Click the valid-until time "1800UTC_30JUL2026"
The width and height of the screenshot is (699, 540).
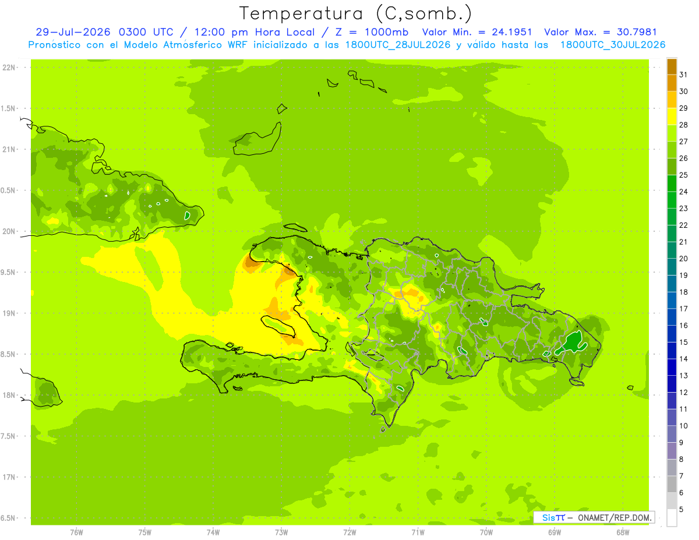(613, 45)
